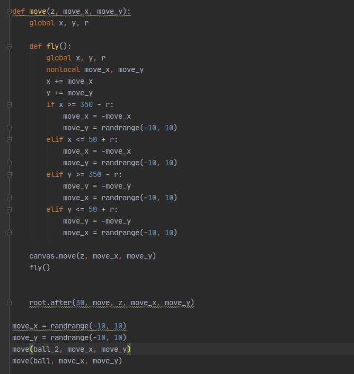The height and width of the screenshot is (374, 354).
Task: Click the number 350 in 'if x >= 350'
Action: (86, 104)
